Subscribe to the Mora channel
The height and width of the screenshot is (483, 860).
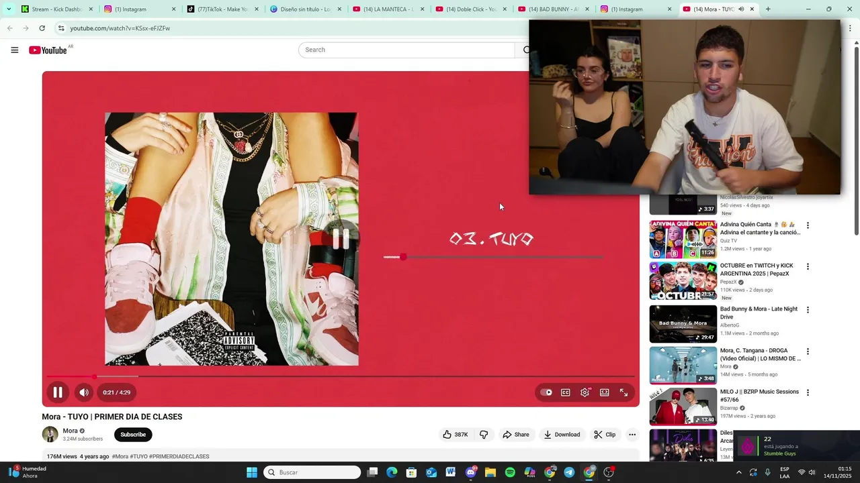[x=133, y=435]
